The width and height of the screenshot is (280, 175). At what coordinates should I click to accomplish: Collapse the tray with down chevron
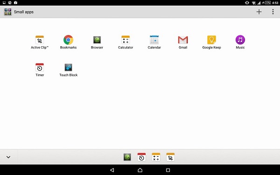pyautogui.click(x=8, y=157)
